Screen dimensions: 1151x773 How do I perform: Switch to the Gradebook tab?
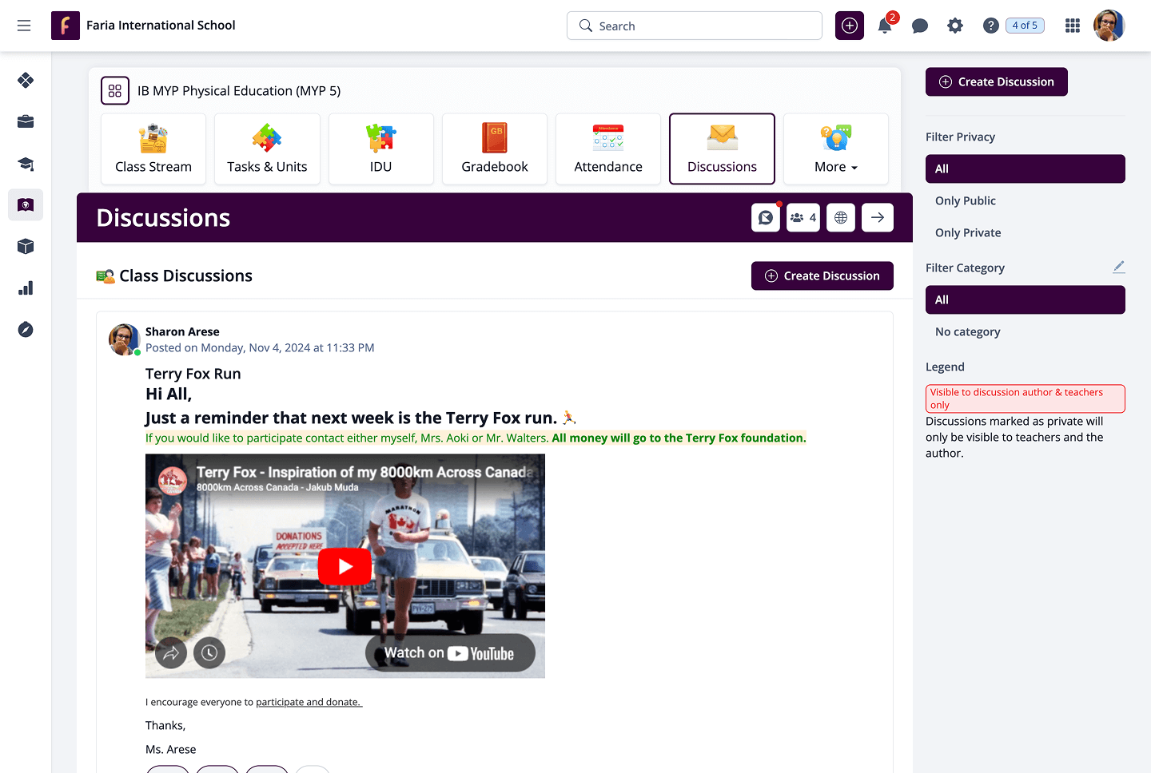(495, 149)
